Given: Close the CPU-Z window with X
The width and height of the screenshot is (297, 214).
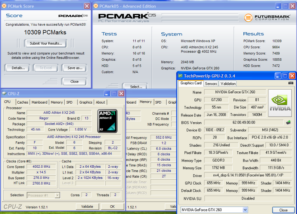Looking at the screenshot, I should click(121, 93).
